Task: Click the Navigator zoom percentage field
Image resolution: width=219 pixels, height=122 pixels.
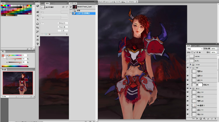Action: coord(5,96)
